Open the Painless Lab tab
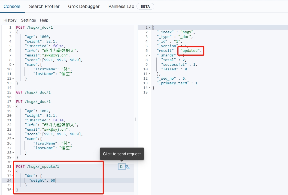Viewport: 288px width, 195px height. click(121, 7)
